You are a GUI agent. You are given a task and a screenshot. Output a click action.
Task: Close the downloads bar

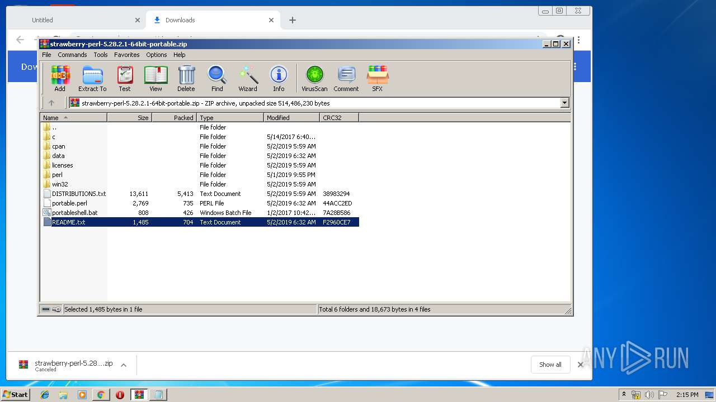pos(580,365)
